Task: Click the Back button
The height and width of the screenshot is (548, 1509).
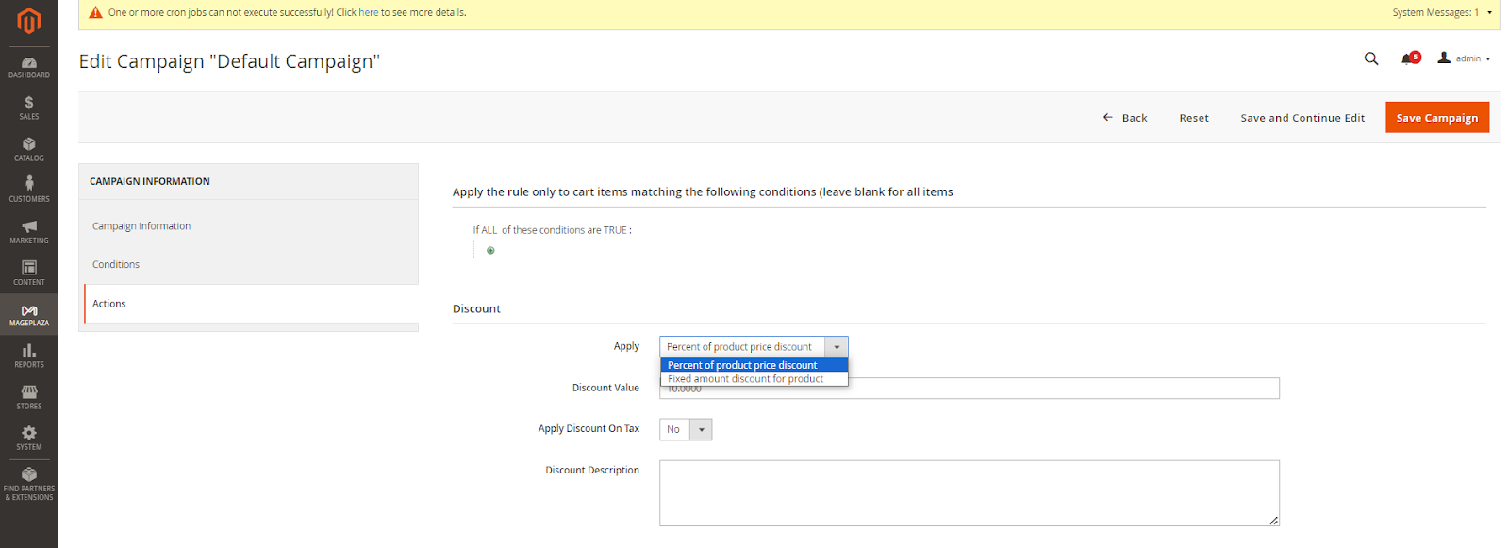Action: 1125,118
